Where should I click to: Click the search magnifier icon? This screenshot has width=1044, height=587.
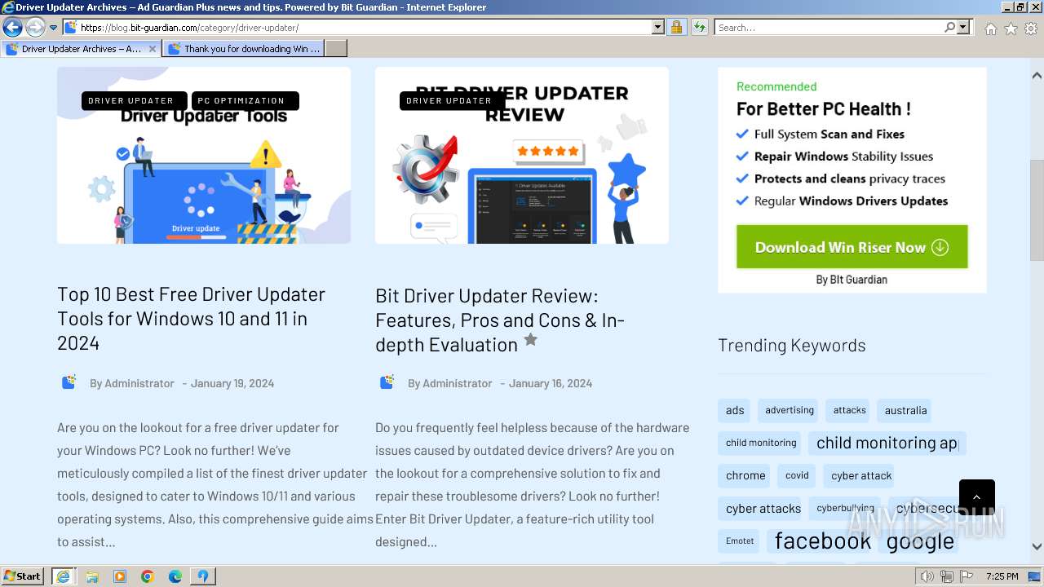(x=949, y=28)
